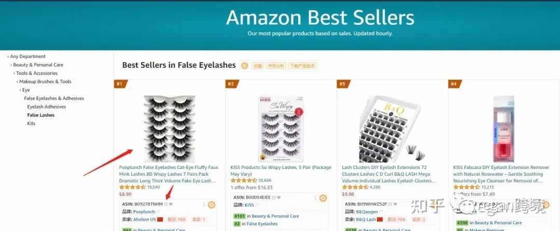560x231 pixels.
Task: Copy the ASIN B00DS4EIEE using the copy icon
Action: [x=274, y=197]
